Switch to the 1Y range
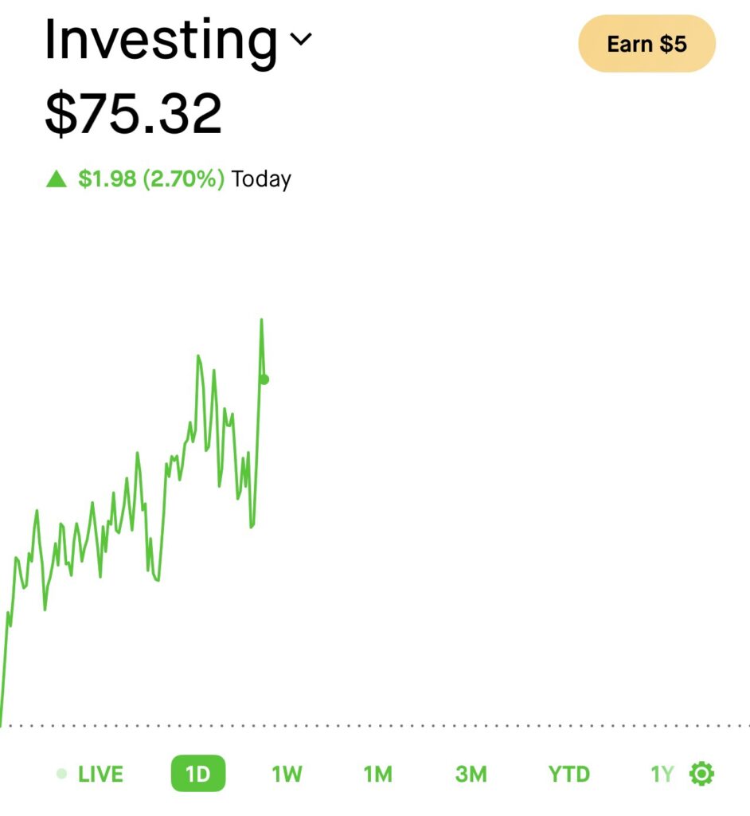The image size is (750, 816). 662,774
